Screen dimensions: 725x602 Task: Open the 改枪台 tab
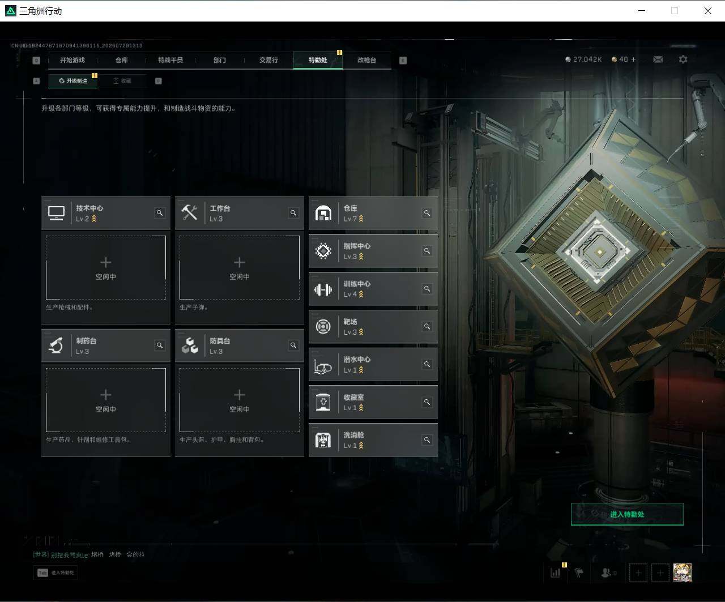366,60
